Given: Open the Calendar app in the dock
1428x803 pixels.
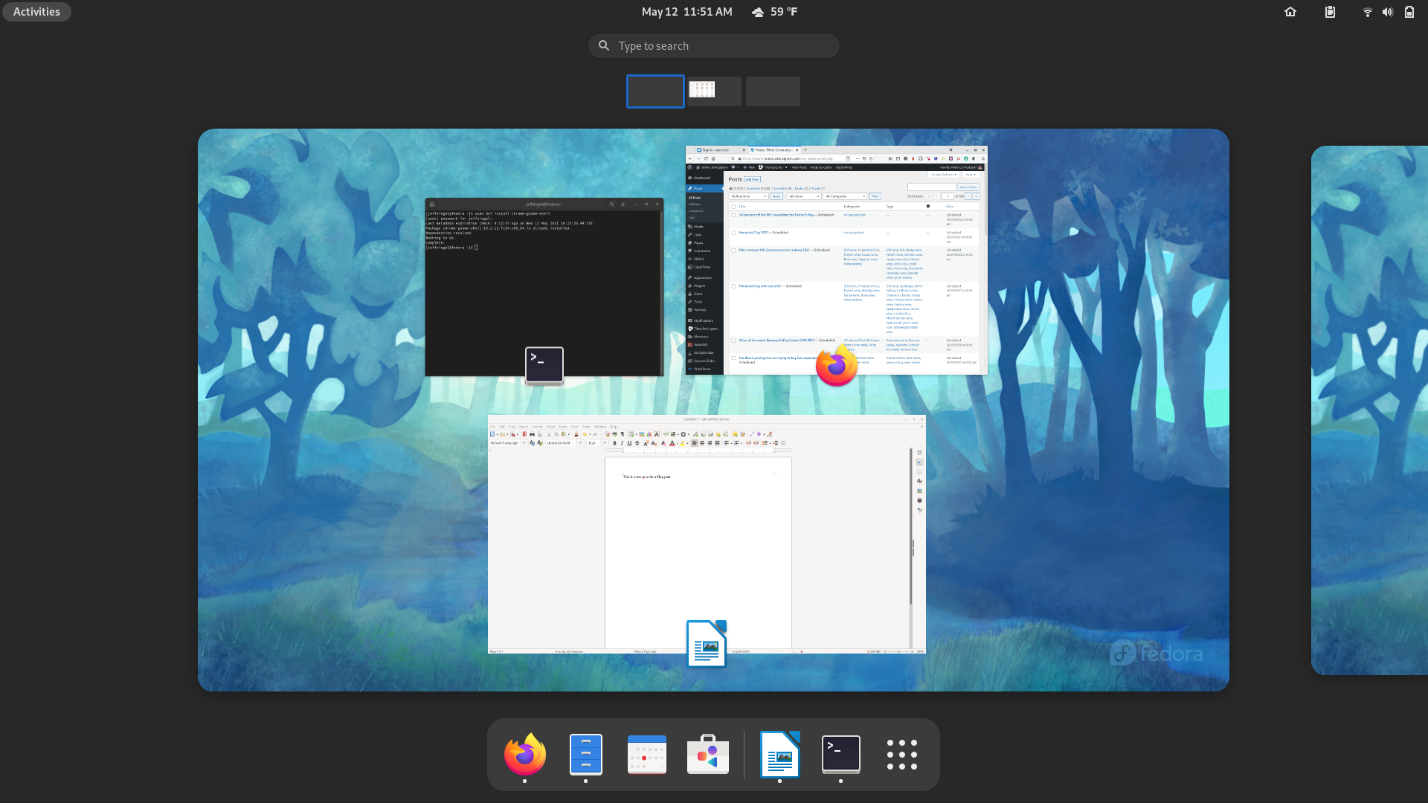Looking at the screenshot, I should [x=647, y=755].
